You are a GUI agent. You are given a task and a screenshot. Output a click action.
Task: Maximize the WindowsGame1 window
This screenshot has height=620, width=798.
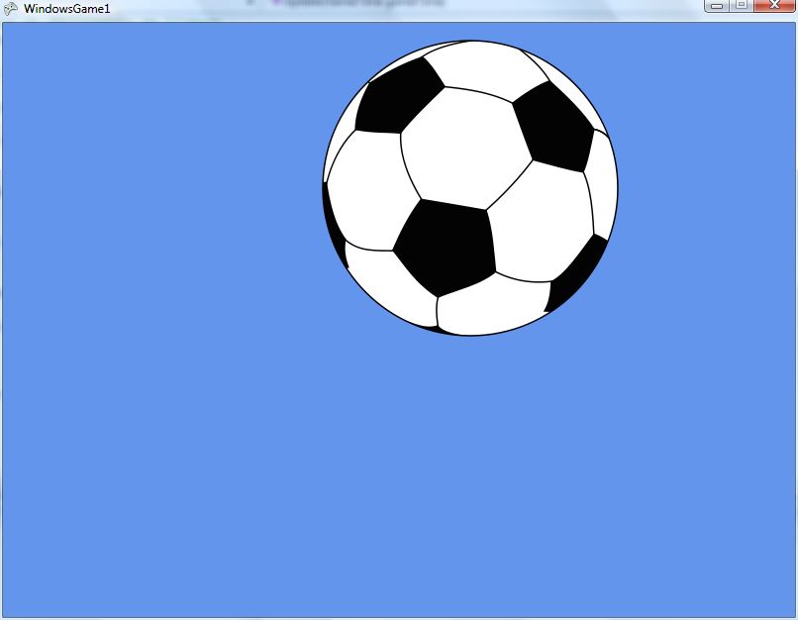(x=741, y=6)
